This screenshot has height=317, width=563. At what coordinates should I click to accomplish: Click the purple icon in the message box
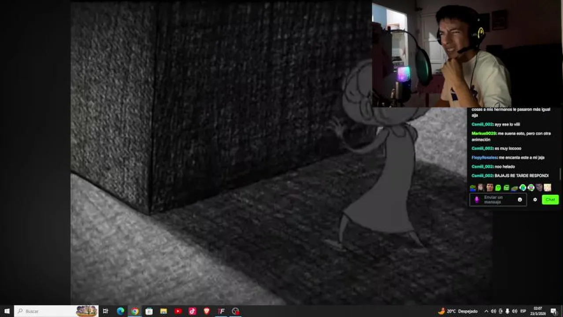(476, 199)
